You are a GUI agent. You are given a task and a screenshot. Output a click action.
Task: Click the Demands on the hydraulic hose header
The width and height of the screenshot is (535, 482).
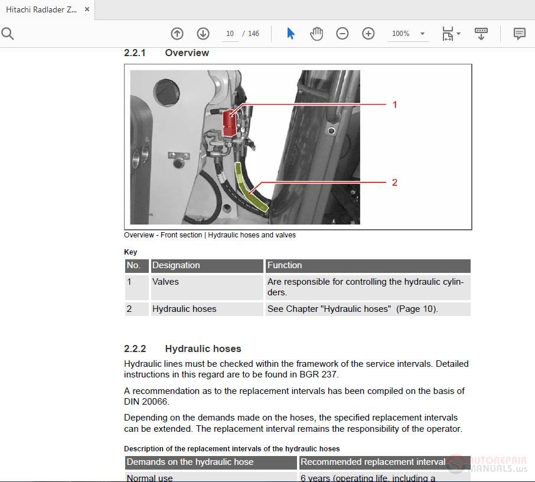click(211, 462)
